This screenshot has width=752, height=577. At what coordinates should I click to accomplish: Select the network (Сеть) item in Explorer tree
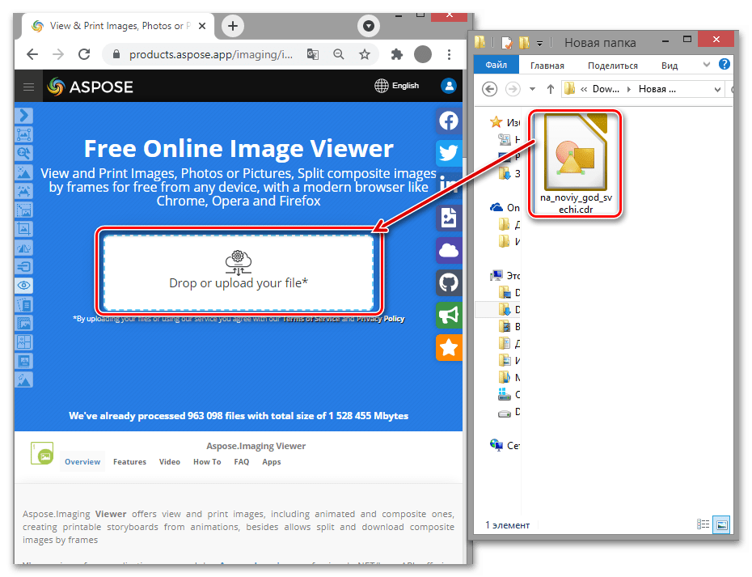(505, 445)
